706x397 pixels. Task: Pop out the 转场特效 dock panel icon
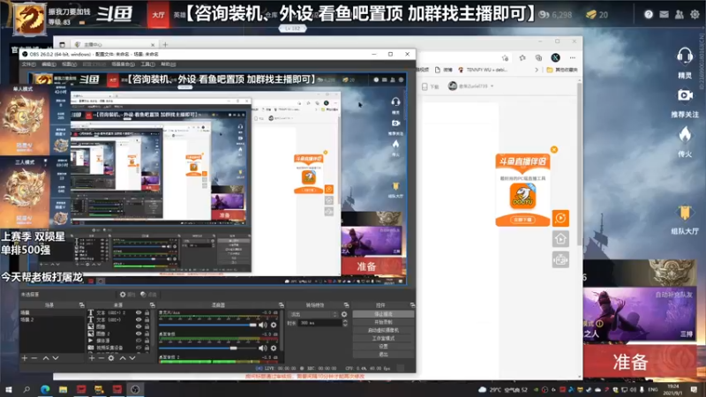(x=346, y=304)
